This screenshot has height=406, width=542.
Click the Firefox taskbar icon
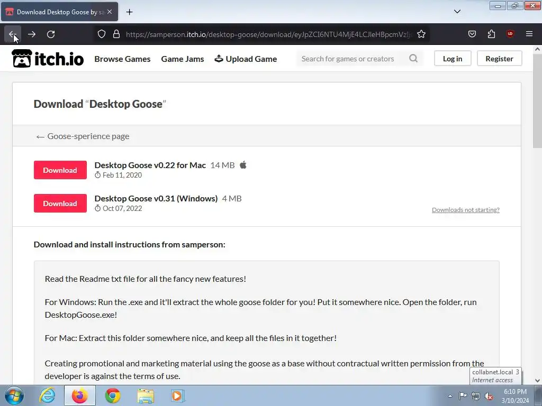79,395
